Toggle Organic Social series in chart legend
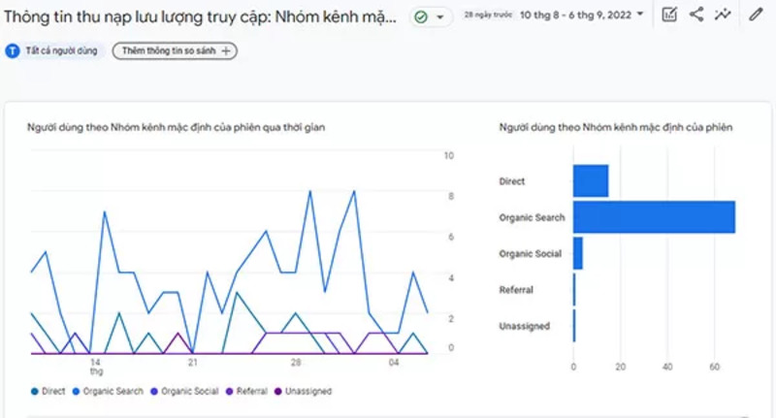 click(x=184, y=391)
